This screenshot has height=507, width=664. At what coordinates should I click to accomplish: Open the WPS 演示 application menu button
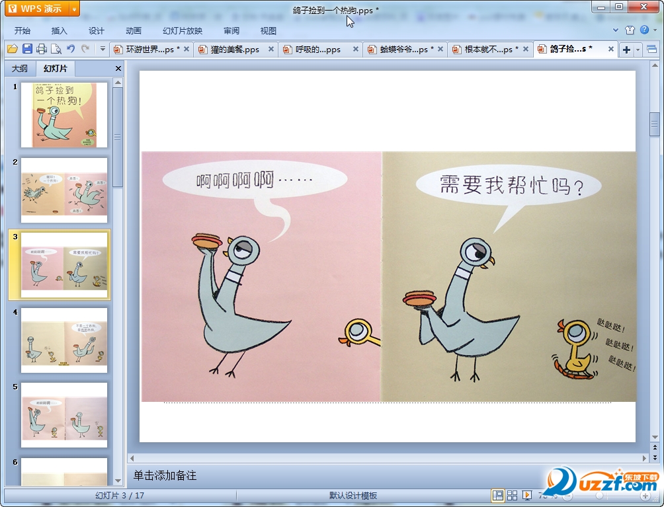click(36, 9)
